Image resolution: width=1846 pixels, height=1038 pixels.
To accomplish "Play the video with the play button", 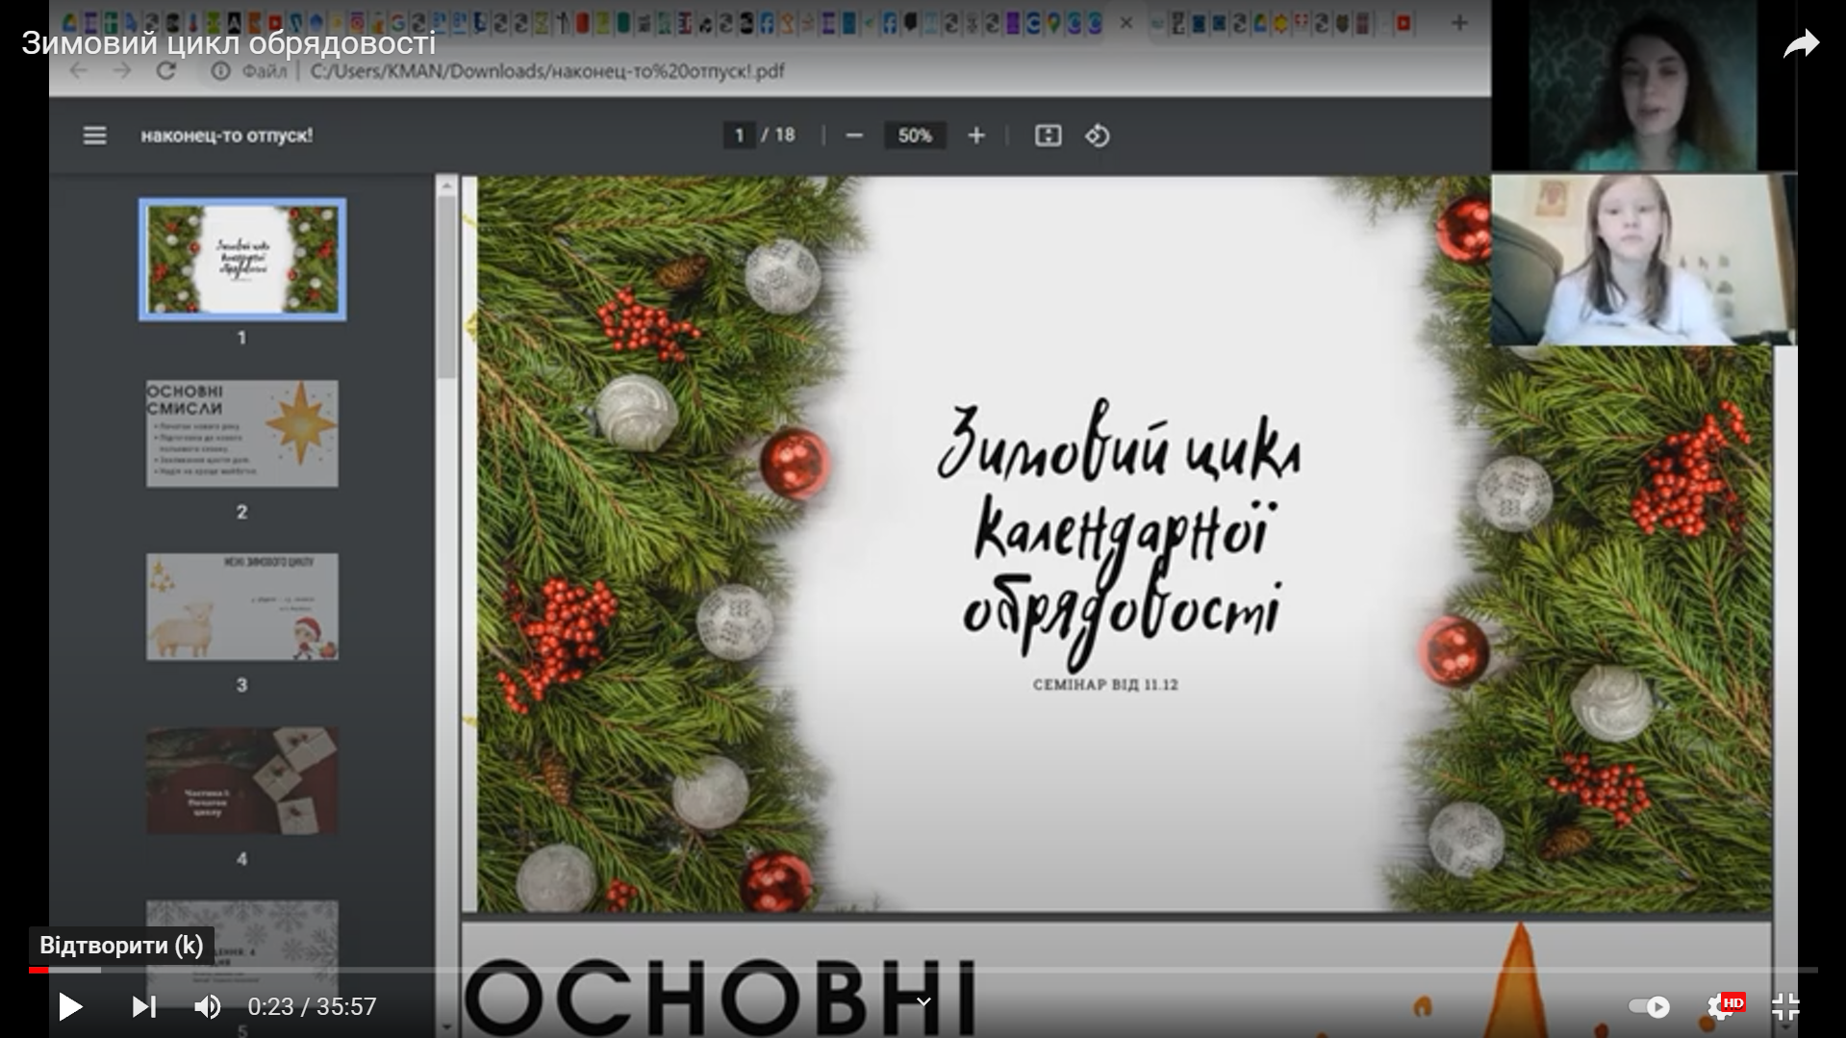I will 69,1006.
